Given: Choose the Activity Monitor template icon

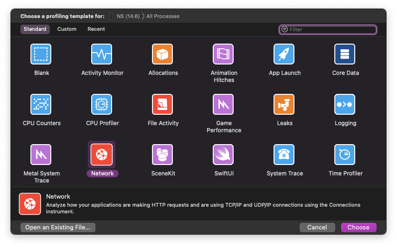Looking at the screenshot, I should [x=102, y=54].
